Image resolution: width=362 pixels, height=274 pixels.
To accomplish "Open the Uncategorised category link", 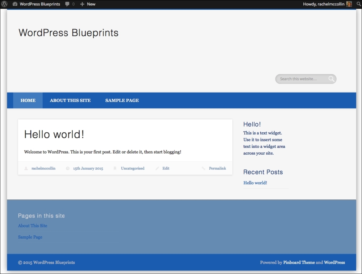I will pyautogui.click(x=132, y=168).
